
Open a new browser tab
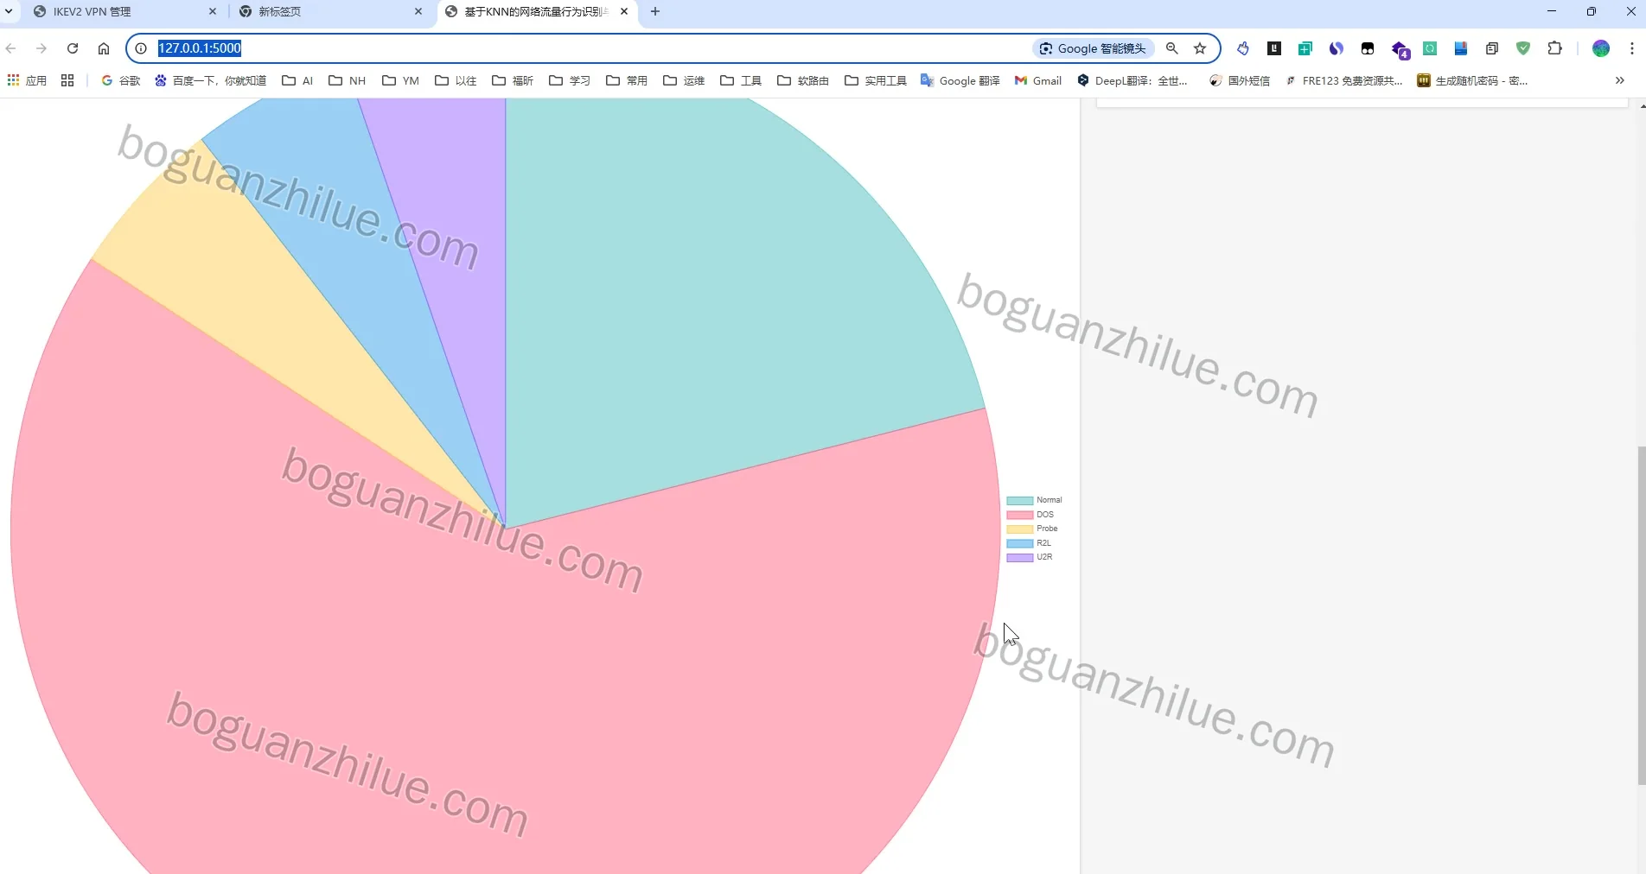tap(655, 11)
